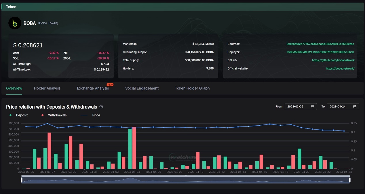This screenshot has width=365, height=194.
Task: Switch to Holder Analysis tab
Action: pyautogui.click(x=47, y=88)
